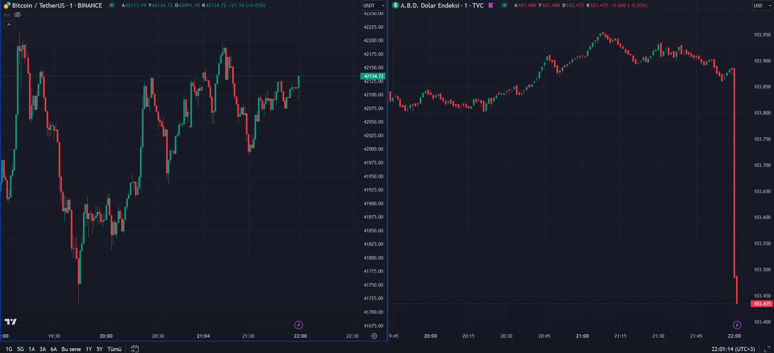Open the USD currency dropdown
This screenshot has width=774, height=353.
[763, 5]
